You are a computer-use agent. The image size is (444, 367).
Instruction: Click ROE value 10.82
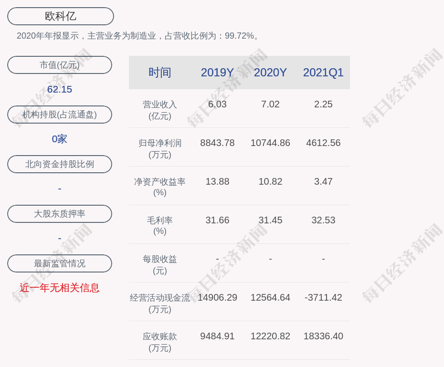(x=270, y=181)
